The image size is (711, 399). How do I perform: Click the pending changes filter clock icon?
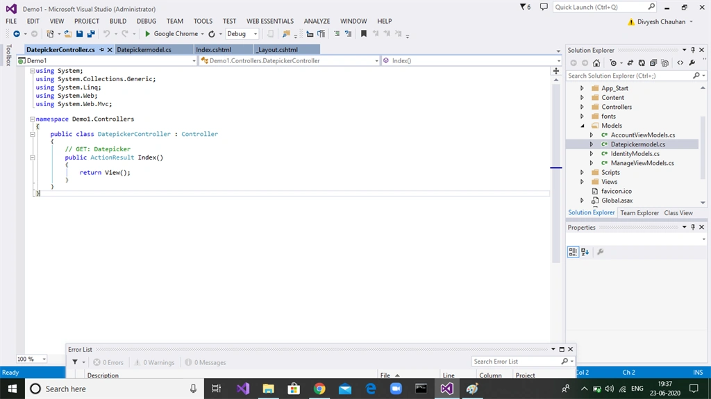pyautogui.click(x=613, y=63)
